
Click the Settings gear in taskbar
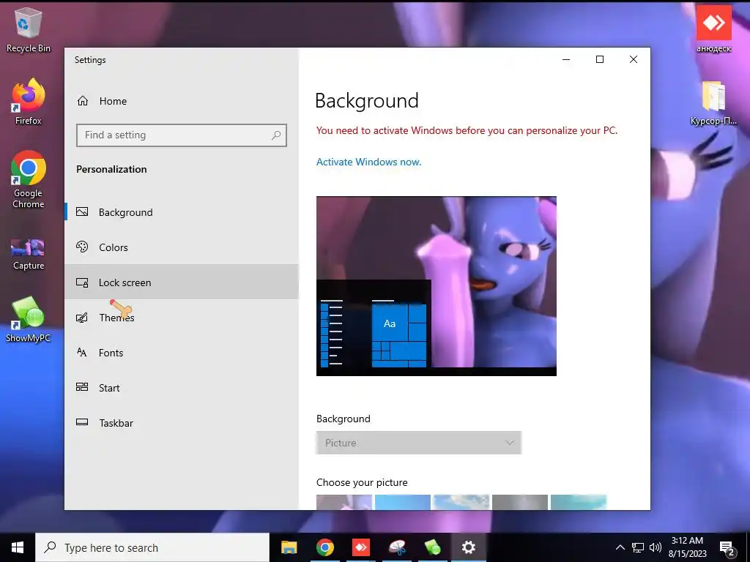[469, 547]
